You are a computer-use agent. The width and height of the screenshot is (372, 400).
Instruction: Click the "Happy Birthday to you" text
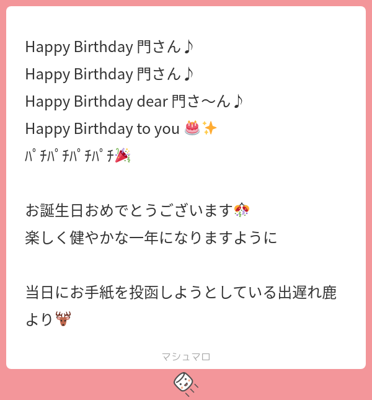pyautogui.click(x=102, y=128)
